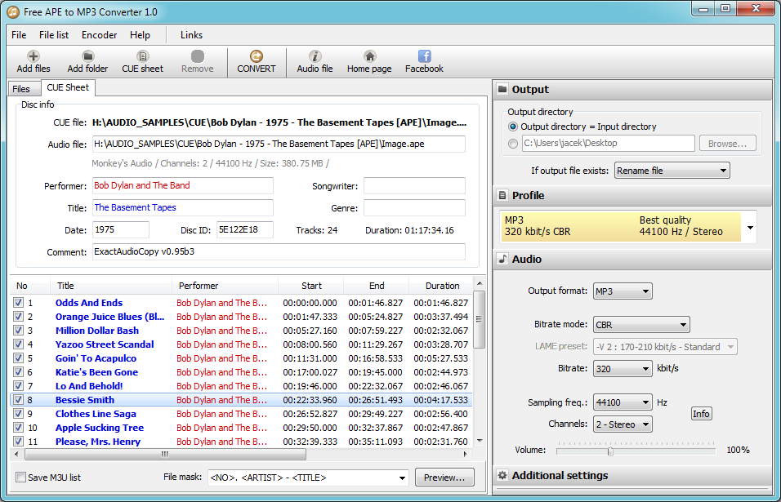Click the Performer input field
Screen dimensions: 781x502
coord(183,185)
